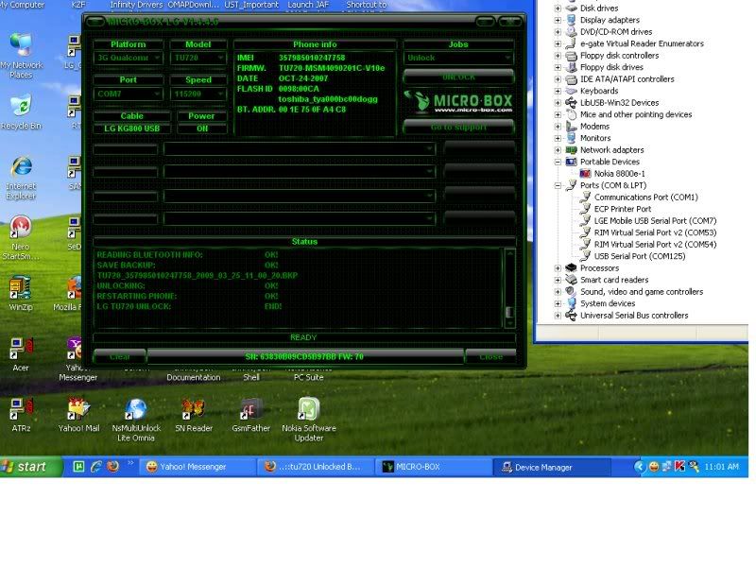Click the Clear button in Micro-Box
Image resolution: width=756 pixels, height=567 pixels.
(x=120, y=357)
